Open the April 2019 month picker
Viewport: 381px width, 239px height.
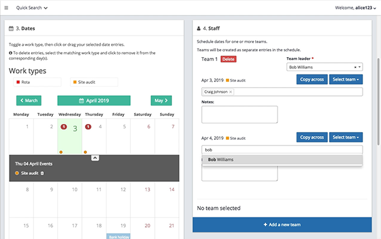coord(94,100)
